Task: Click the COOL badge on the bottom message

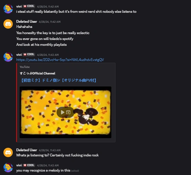Action: point(29,165)
